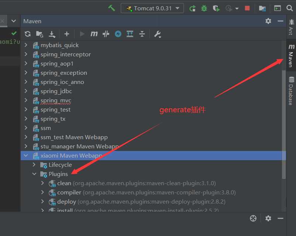Click the bottom panel crosshair locate icon

[253, 218]
